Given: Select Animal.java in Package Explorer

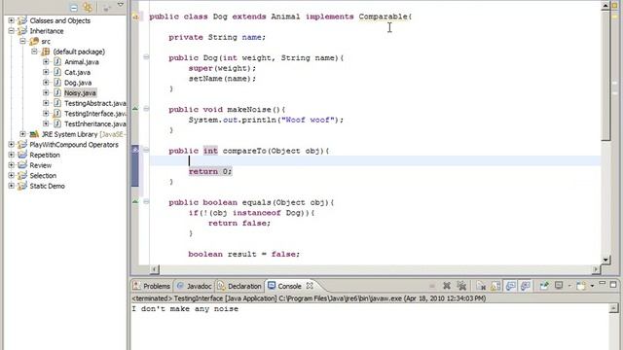Looking at the screenshot, I should click(x=82, y=62).
